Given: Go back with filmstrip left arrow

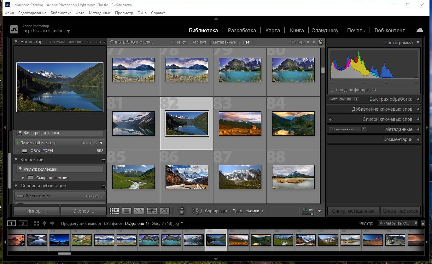Looking at the screenshot, I should click(44, 223).
